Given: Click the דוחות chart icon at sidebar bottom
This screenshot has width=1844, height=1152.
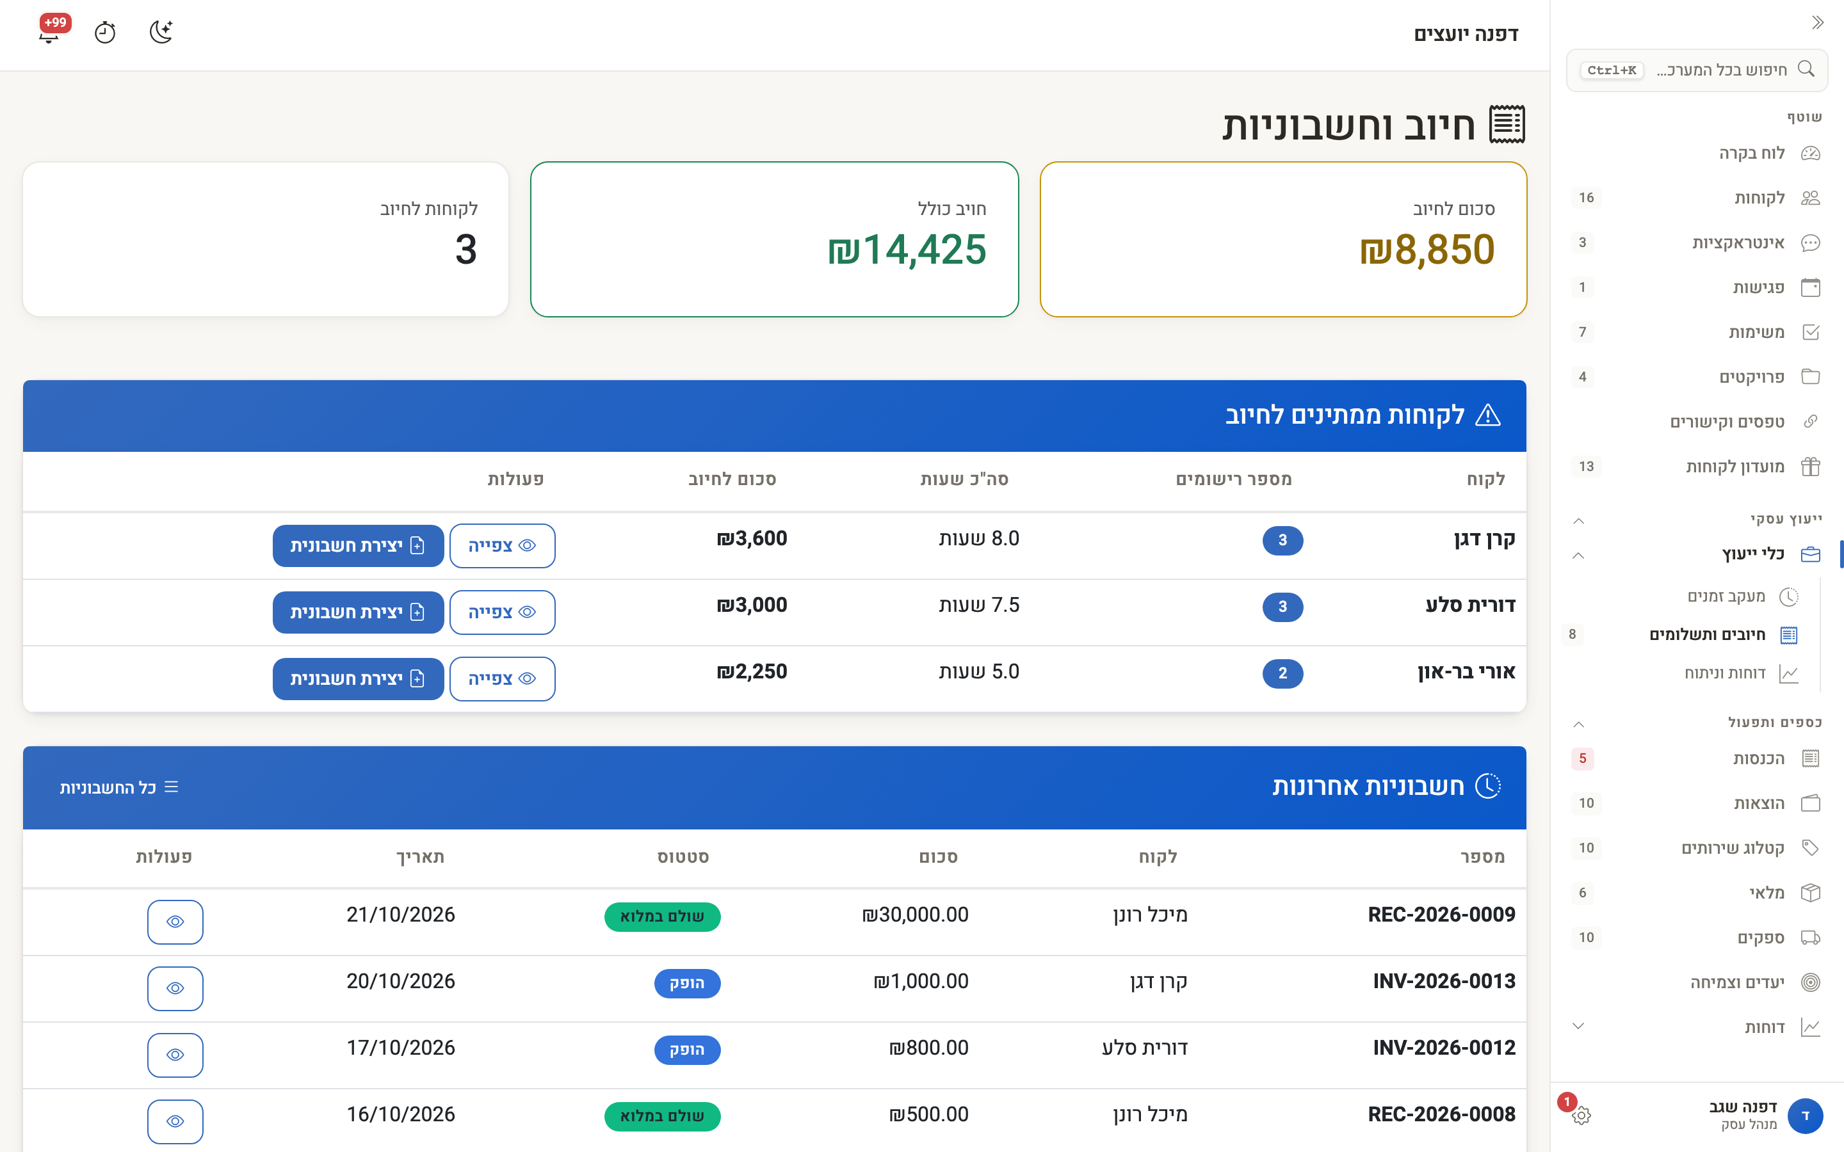Looking at the screenshot, I should click(1811, 1027).
